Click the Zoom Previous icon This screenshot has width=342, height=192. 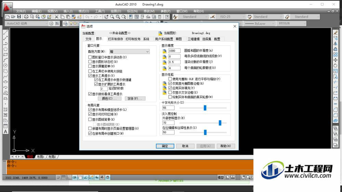(124, 17)
